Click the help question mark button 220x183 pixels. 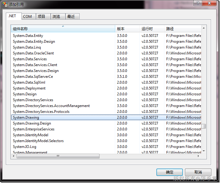[198, 3]
